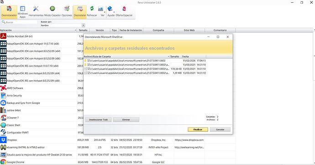The height and width of the screenshot is (165, 315).
Task: Click the Deseleccionar Todo button
Action: (x=99, y=120)
